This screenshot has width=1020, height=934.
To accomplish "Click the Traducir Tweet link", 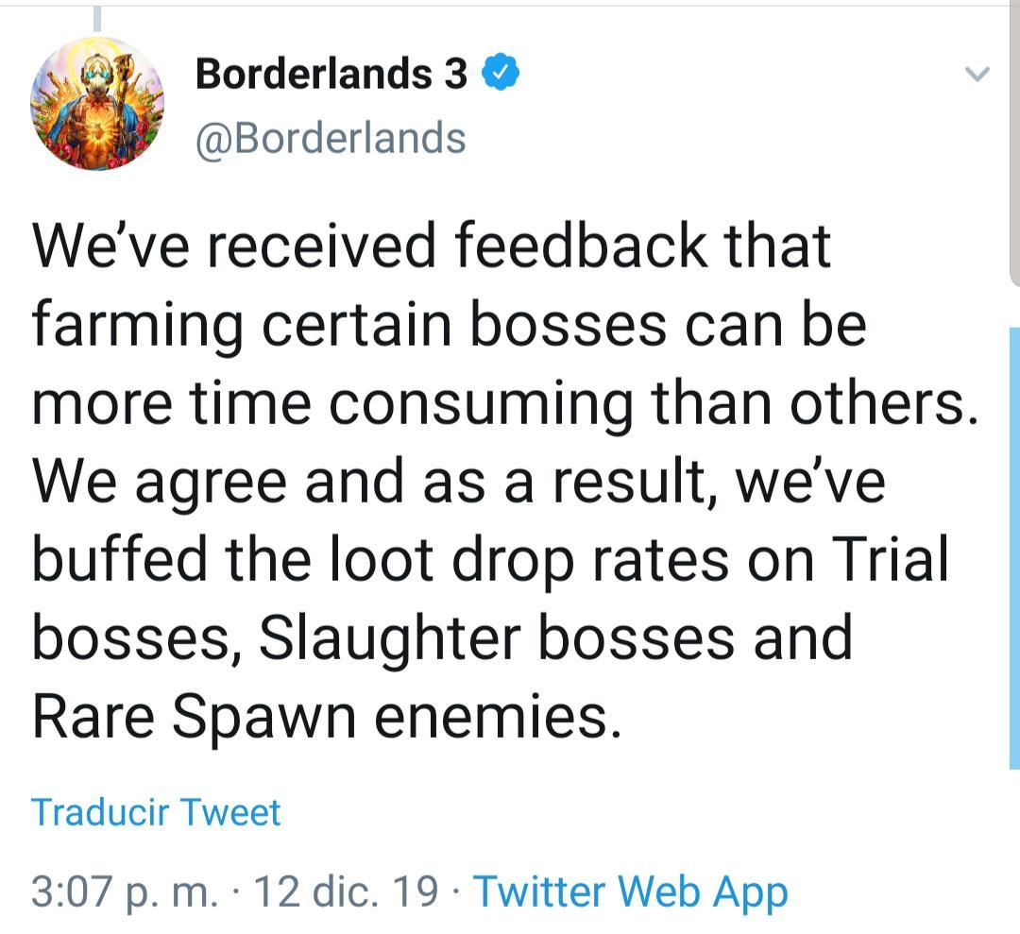I will tap(156, 812).
